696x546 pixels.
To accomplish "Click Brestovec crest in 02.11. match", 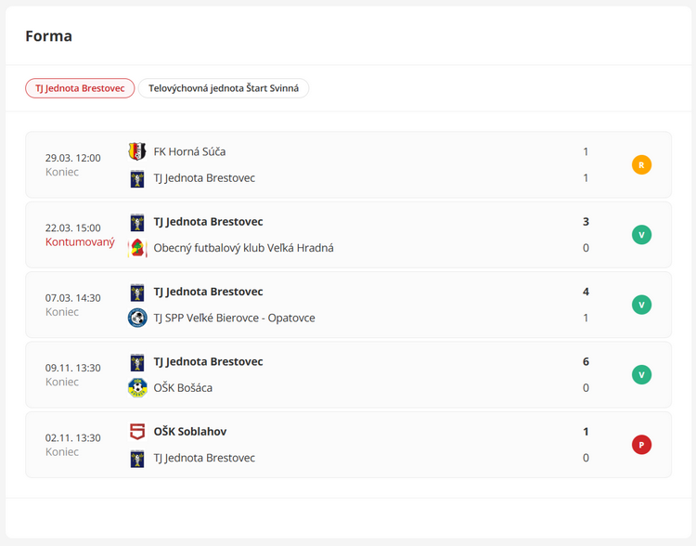I will point(137,458).
